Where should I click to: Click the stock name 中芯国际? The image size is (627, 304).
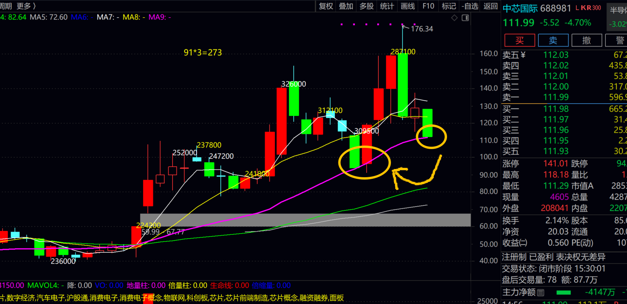520,8
